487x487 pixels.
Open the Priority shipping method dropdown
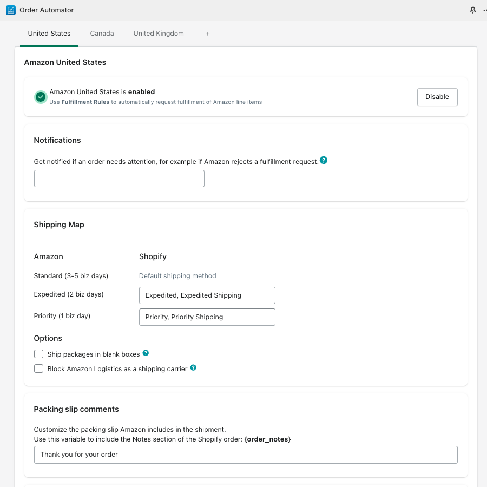[x=207, y=317]
